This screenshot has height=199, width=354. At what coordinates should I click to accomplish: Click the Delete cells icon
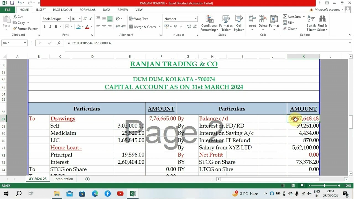[x=263, y=19]
